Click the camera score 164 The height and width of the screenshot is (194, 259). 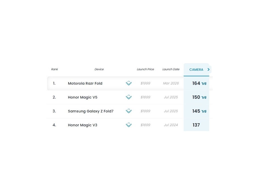tap(196, 83)
